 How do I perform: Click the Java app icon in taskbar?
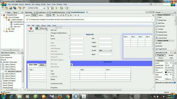coord(84,97)
